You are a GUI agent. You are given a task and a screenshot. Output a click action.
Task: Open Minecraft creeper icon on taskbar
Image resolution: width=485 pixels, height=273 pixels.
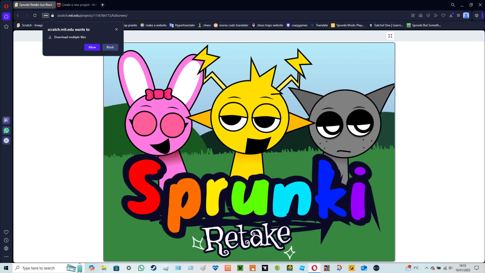tap(240, 268)
